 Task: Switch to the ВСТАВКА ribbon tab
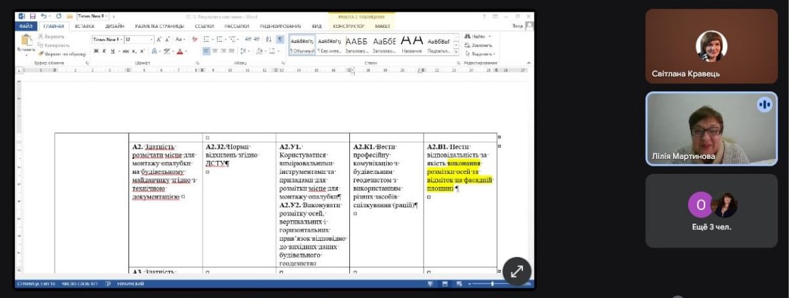[85, 26]
